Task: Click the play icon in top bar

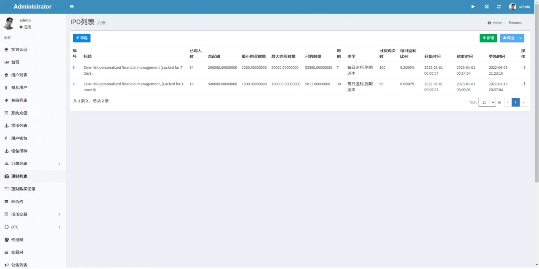Action: tap(473, 7)
